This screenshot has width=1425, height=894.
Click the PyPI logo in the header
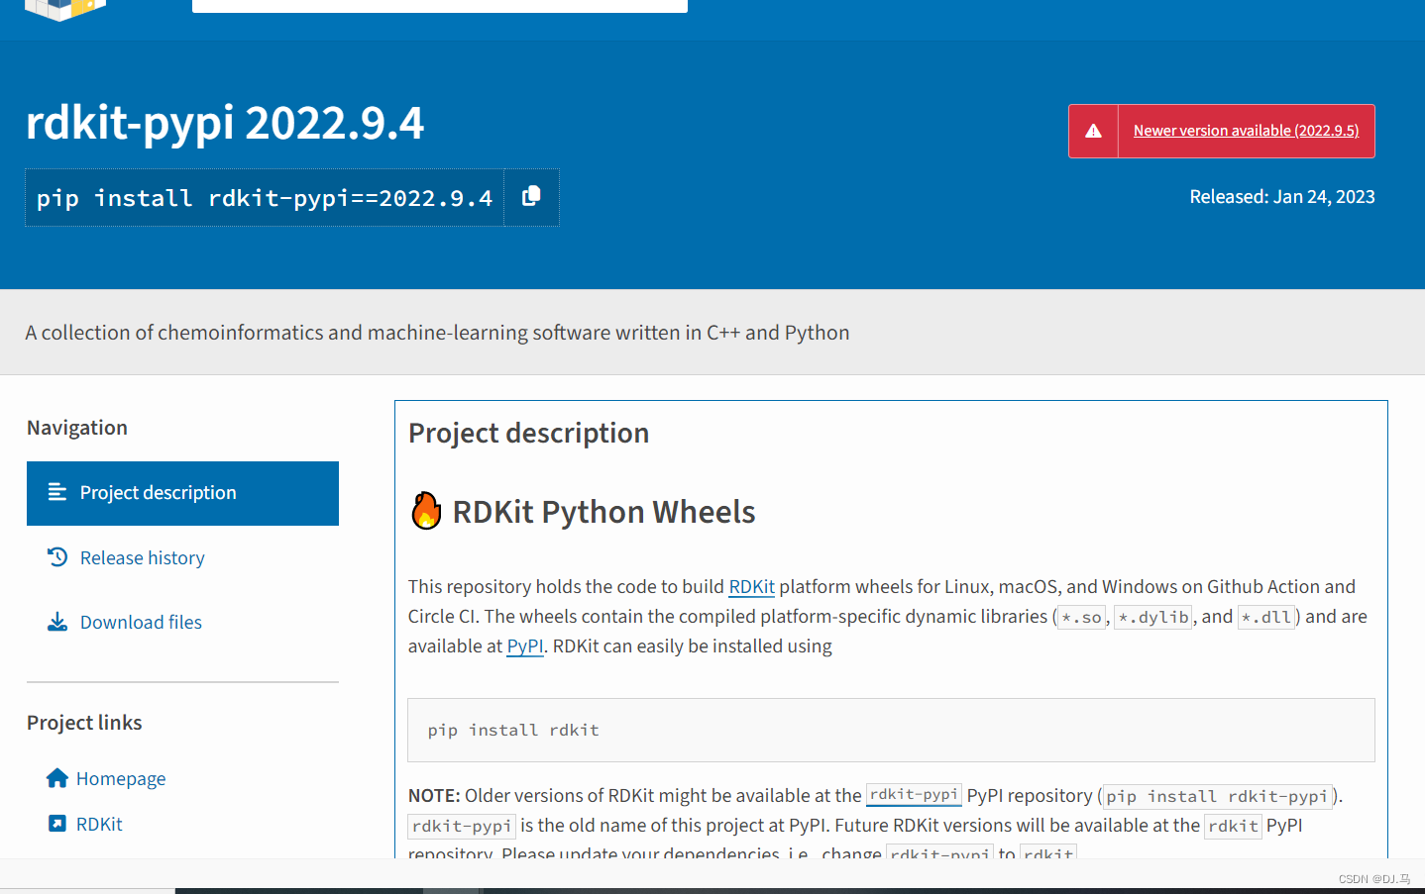(65, 10)
